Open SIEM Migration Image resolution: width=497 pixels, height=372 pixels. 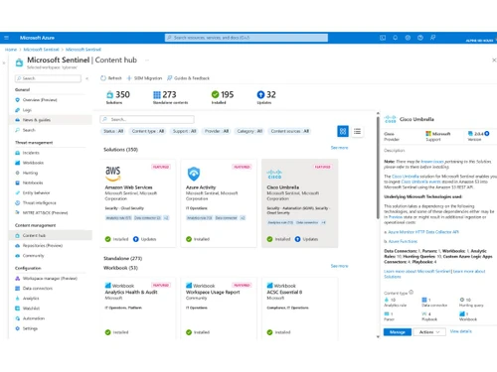click(x=145, y=78)
